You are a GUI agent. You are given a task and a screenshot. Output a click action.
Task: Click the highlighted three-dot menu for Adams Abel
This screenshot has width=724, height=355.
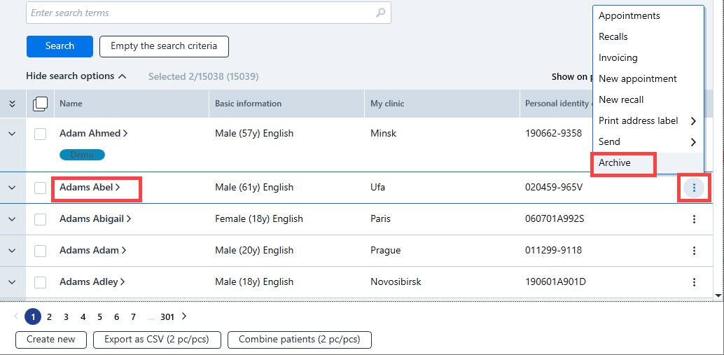click(694, 188)
